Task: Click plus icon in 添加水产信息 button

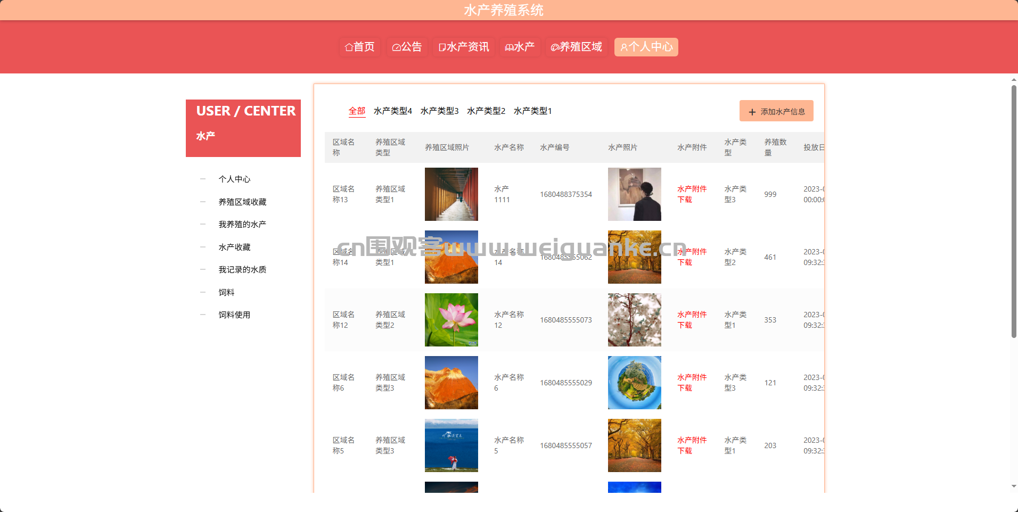Action: tap(752, 112)
